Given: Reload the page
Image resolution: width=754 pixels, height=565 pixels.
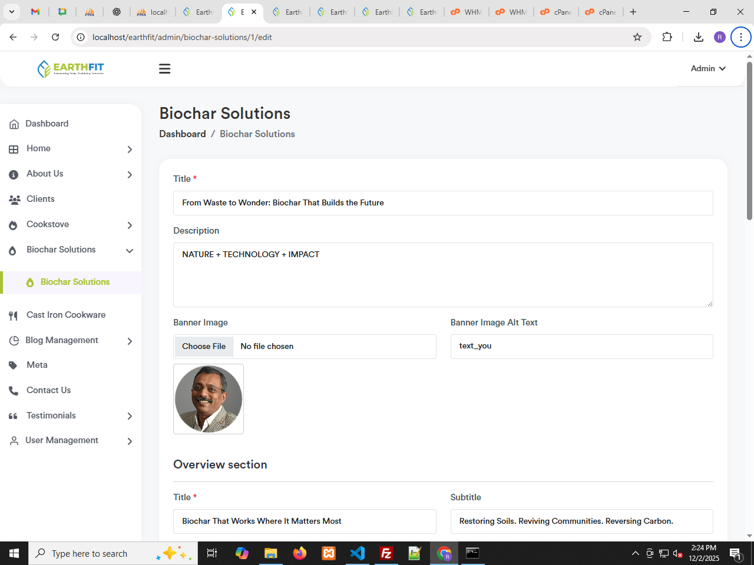Looking at the screenshot, I should (x=55, y=37).
